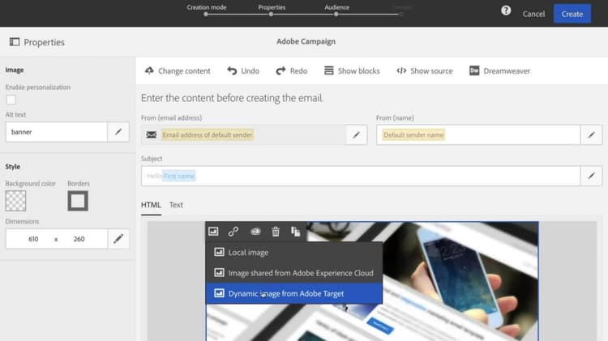Switch to the HTML tab
Screen dimensions: 608x341
pos(151,205)
